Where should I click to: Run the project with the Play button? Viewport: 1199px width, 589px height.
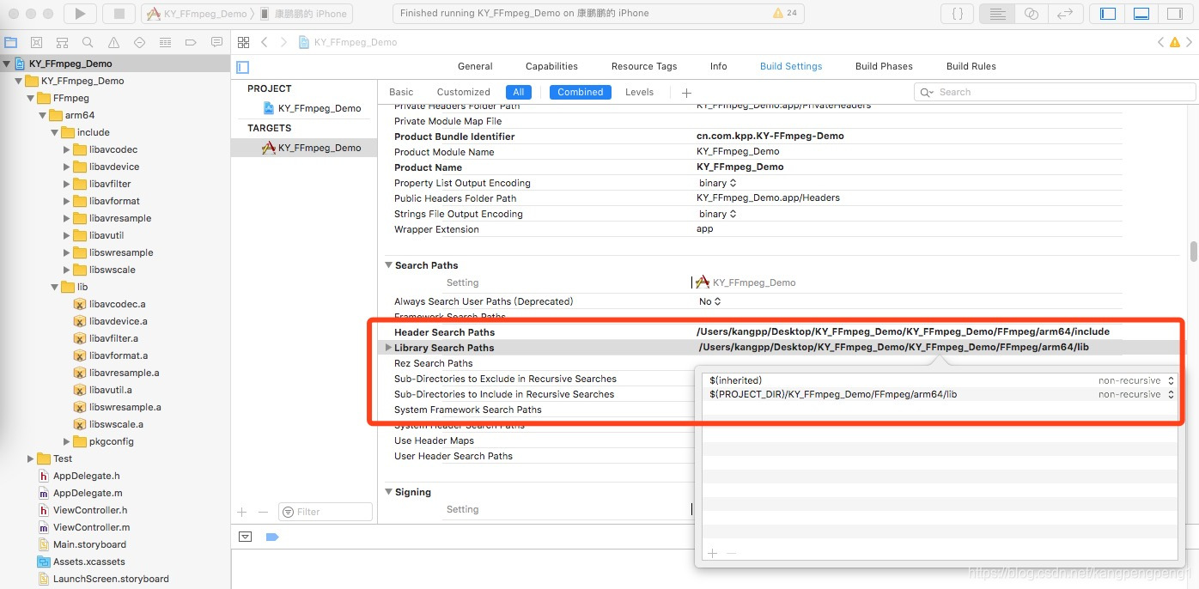coord(80,14)
